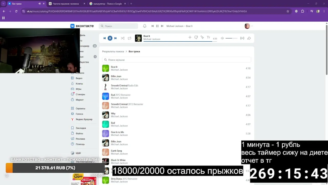Switch to калькулятор Google search tab
Image resolution: width=328 pixels, height=185 pixels.
point(107,4)
